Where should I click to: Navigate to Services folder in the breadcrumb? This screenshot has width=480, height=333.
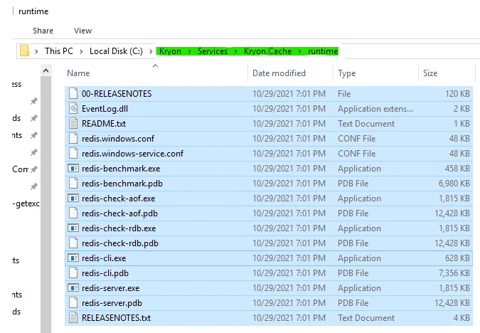(213, 51)
